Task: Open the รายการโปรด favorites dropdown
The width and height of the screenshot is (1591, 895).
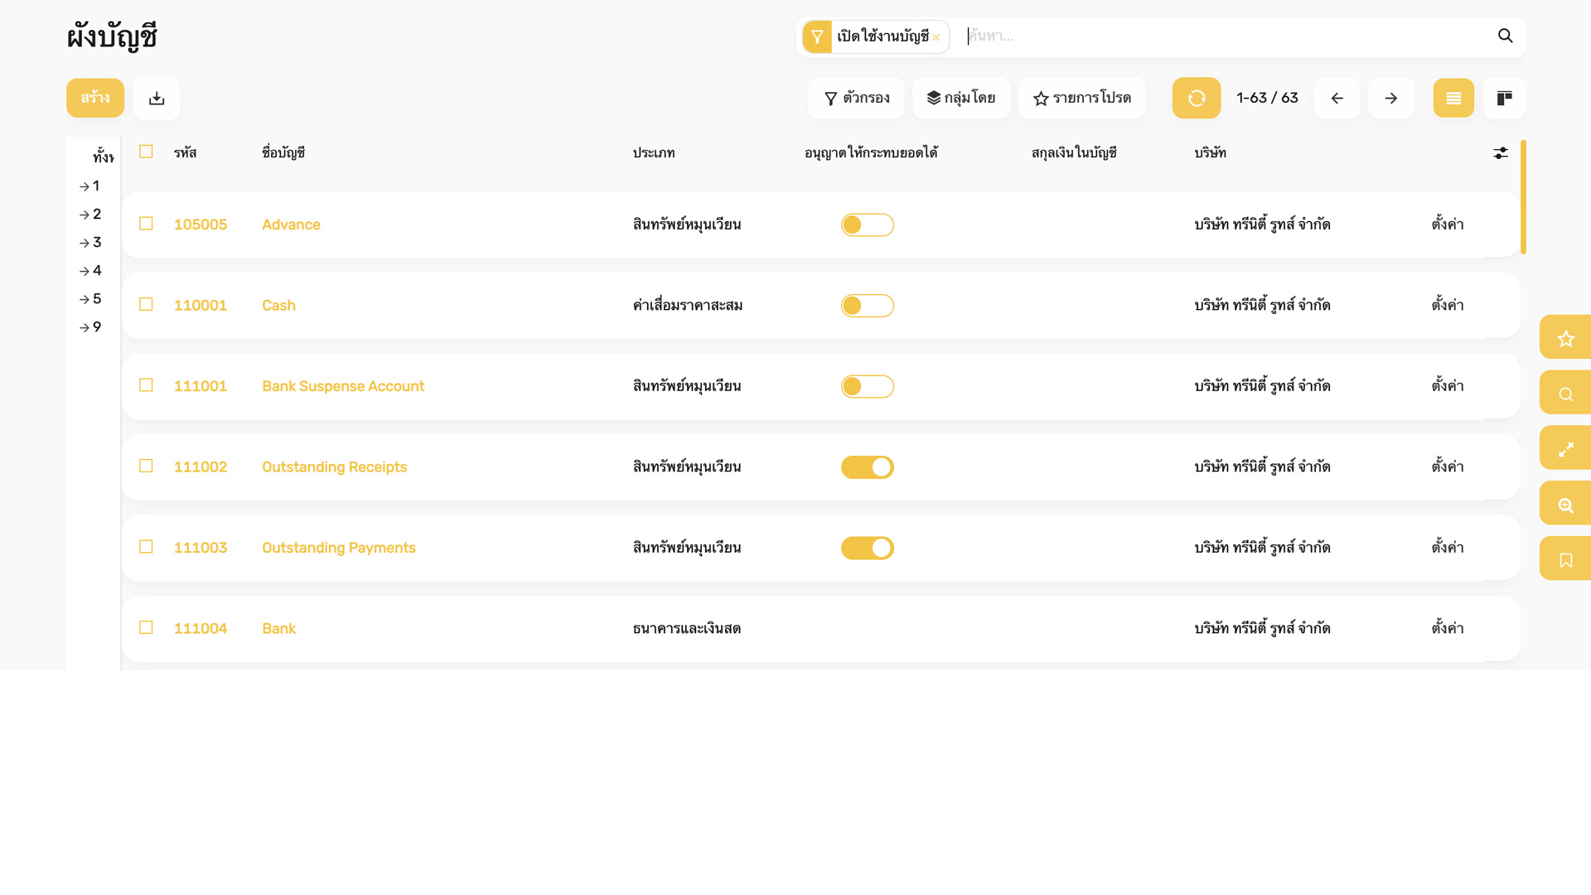Action: click(x=1081, y=99)
